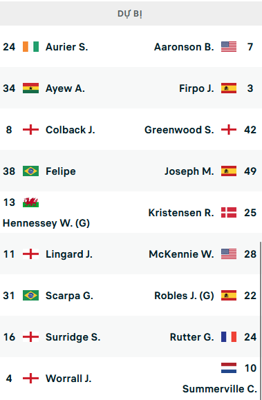Open player Lingard J. profile
262x400 pixels.
coord(69,254)
